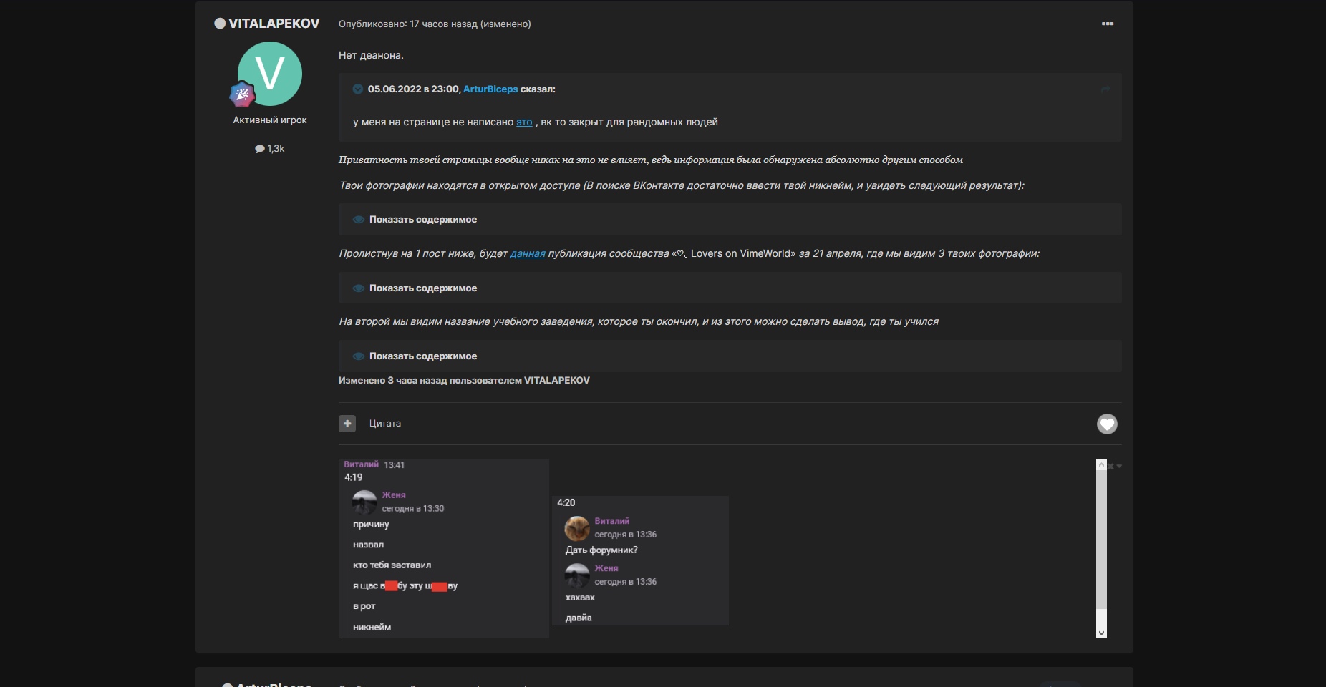Click the Цитата quote button
1326x687 pixels.
click(384, 424)
